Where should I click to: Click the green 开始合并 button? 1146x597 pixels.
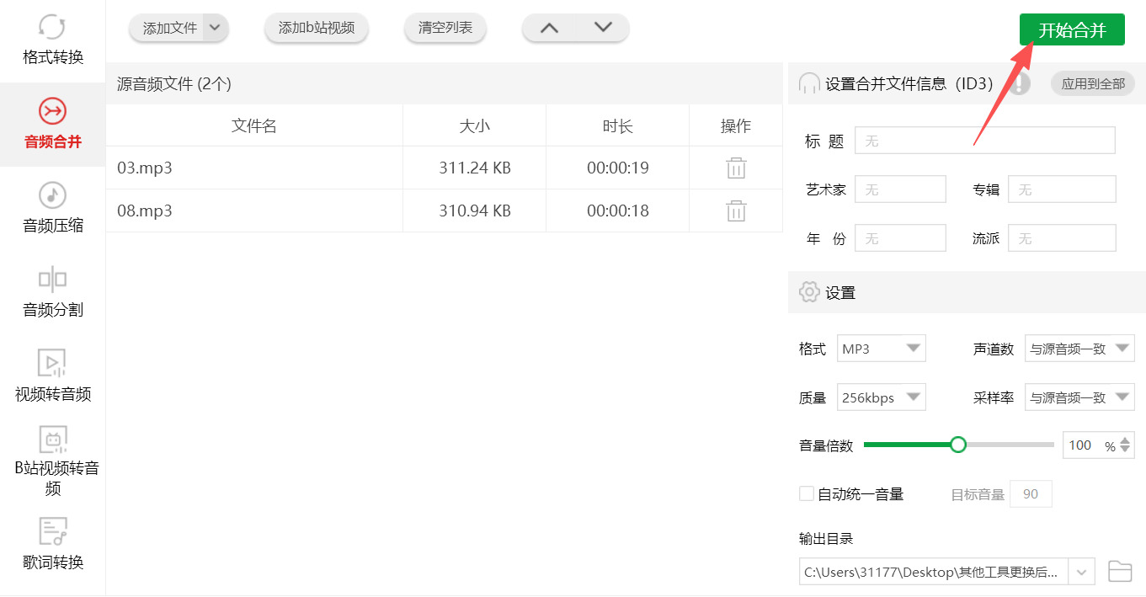click(1072, 30)
